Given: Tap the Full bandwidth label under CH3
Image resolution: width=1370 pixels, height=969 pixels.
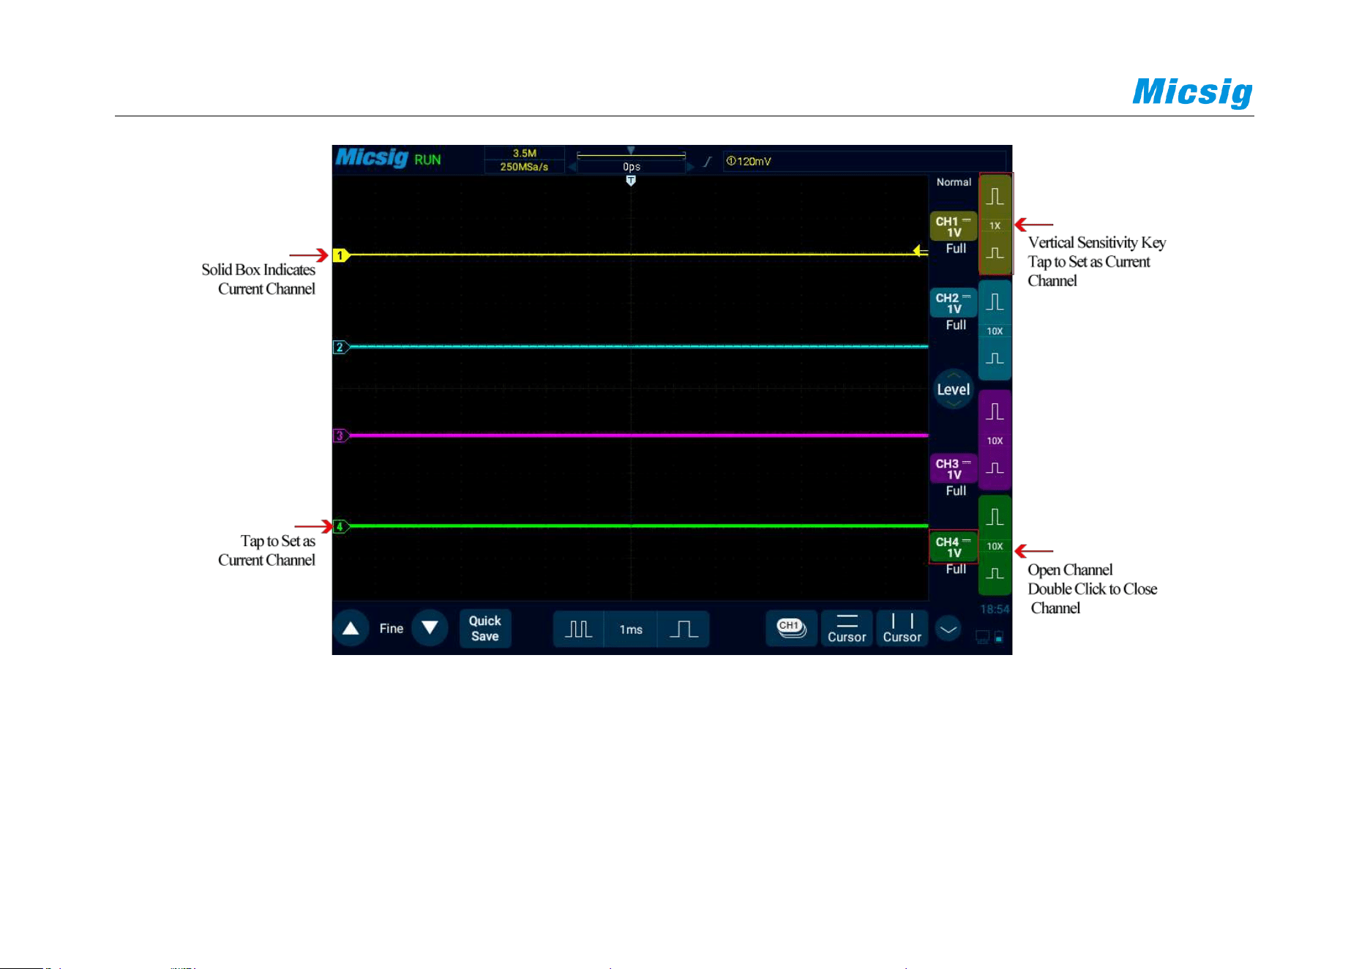Looking at the screenshot, I should (956, 491).
